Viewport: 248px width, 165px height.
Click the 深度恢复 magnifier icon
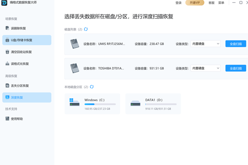(7, 97)
